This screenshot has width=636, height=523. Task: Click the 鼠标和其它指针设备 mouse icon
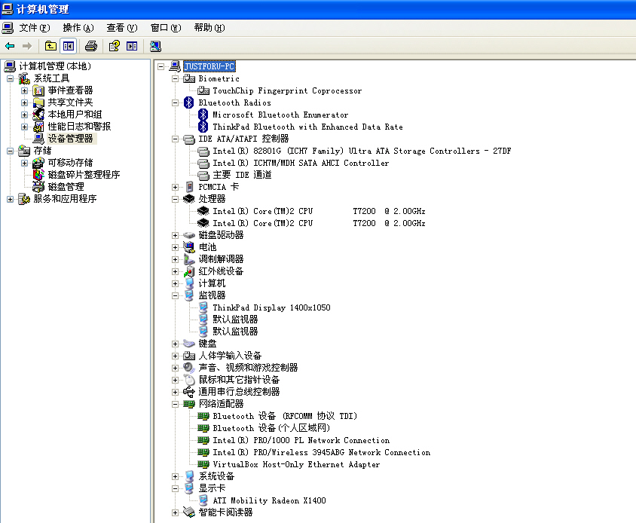[x=189, y=380]
